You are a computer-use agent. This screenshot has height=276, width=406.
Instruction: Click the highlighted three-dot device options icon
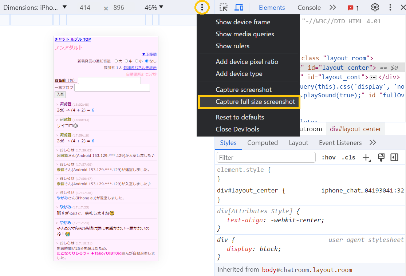click(202, 7)
